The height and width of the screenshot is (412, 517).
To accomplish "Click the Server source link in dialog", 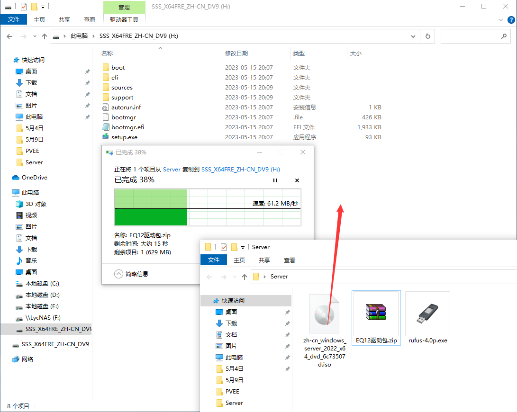I will click(x=172, y=169).
